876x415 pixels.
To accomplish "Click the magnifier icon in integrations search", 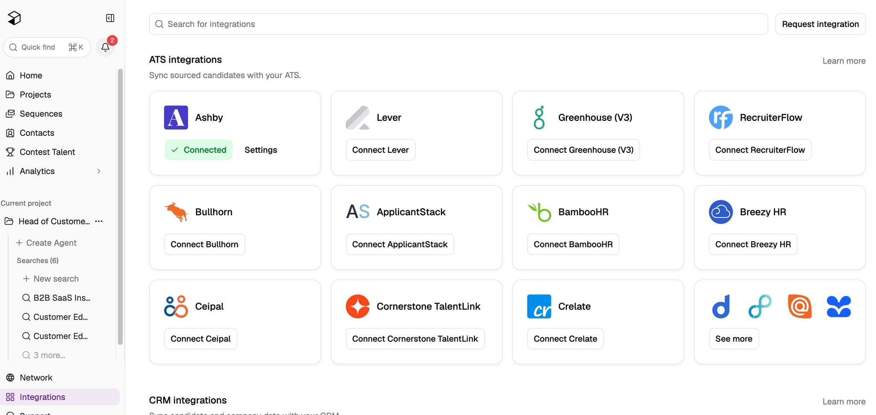I will (159, 24).
